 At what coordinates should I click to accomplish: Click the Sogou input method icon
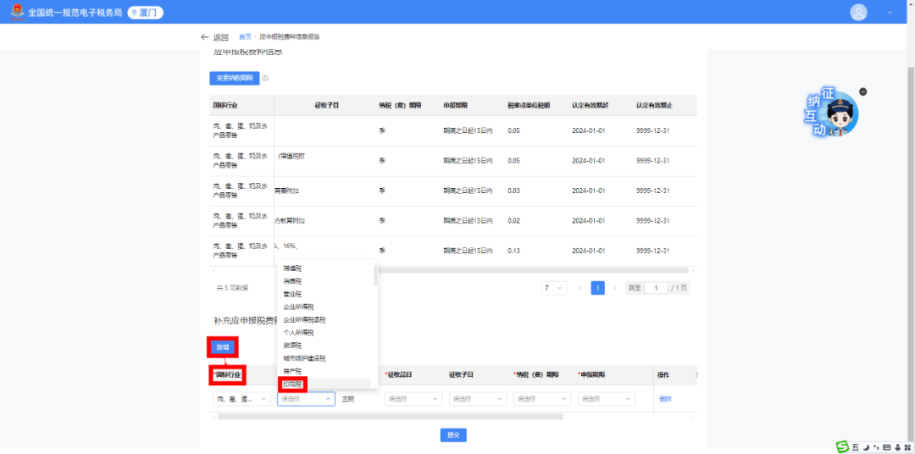tap(842, 446)
